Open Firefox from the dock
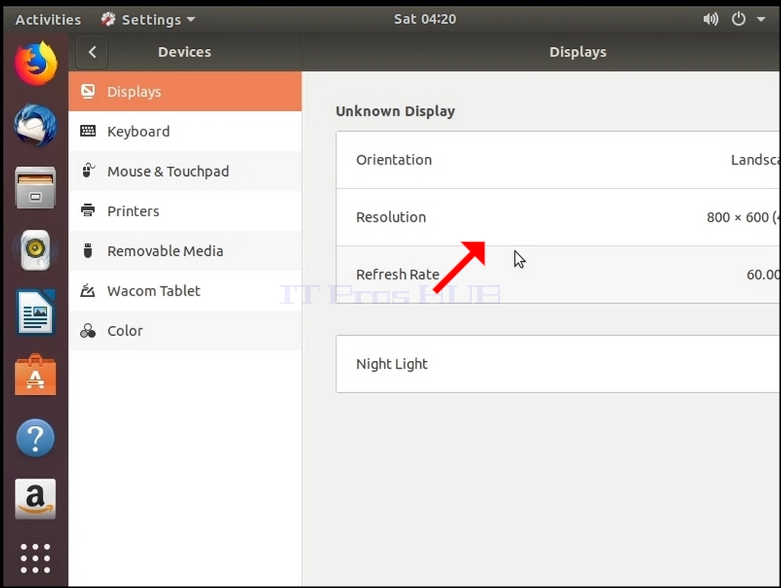The height and width of the screenshot is (588, 781). point(35,63)
